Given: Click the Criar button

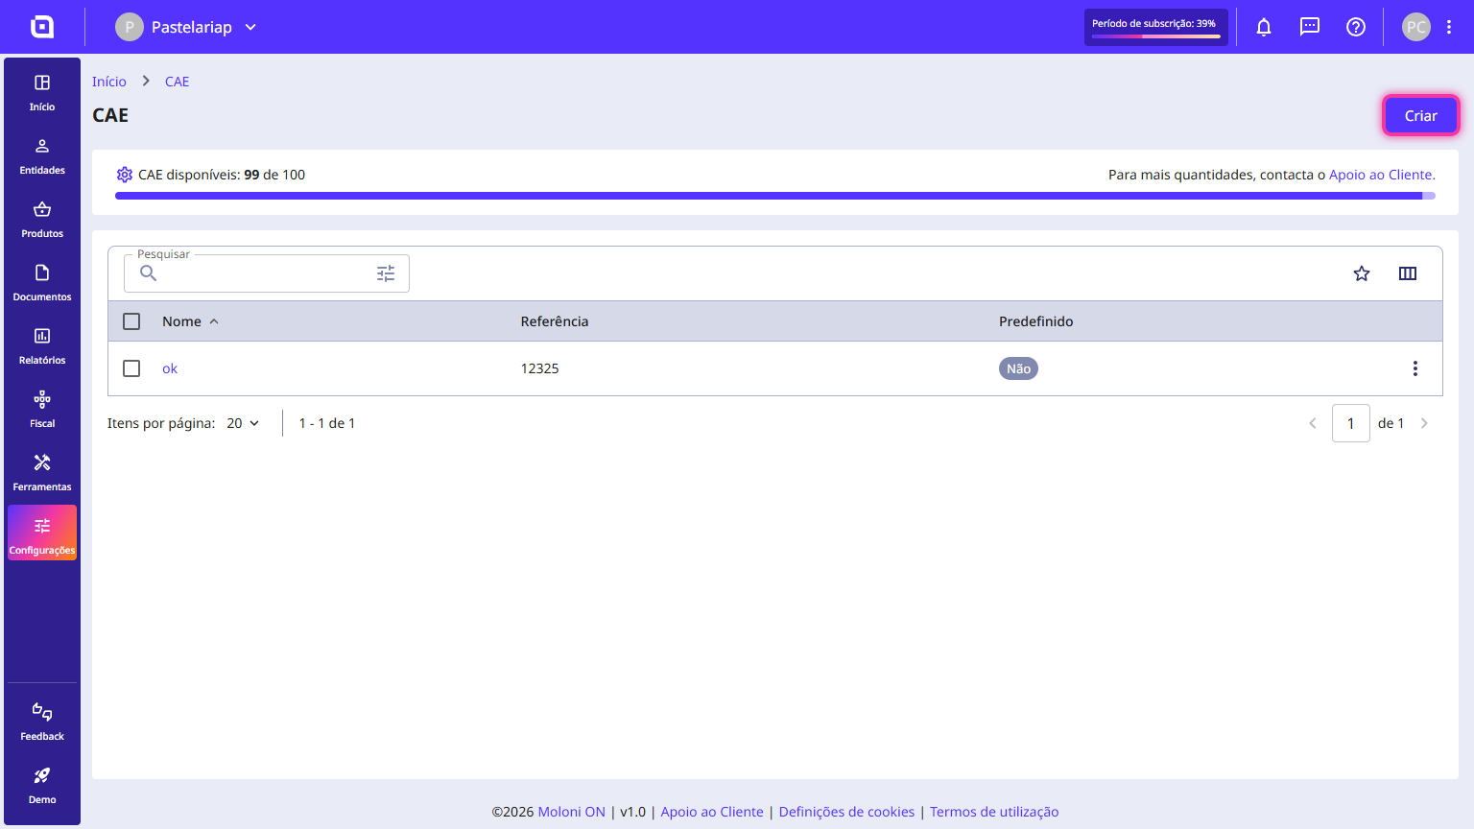Looking at the screenshot, I should (x=1421, y=115).
